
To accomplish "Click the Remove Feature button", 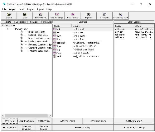I will click(44, 127).
